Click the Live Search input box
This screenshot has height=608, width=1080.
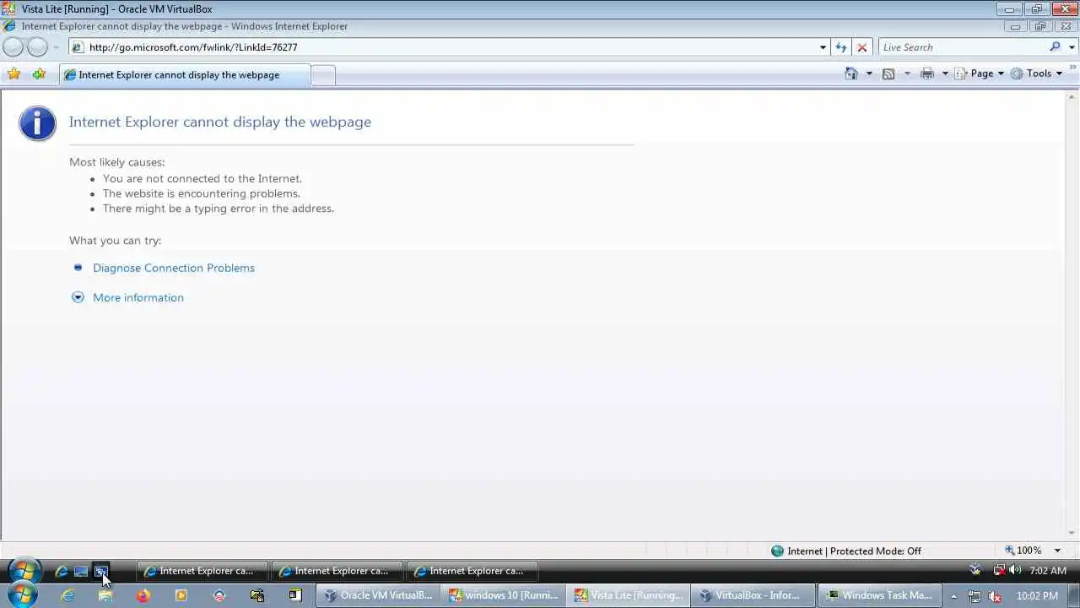pyautogui.click(x=963, y=47)
